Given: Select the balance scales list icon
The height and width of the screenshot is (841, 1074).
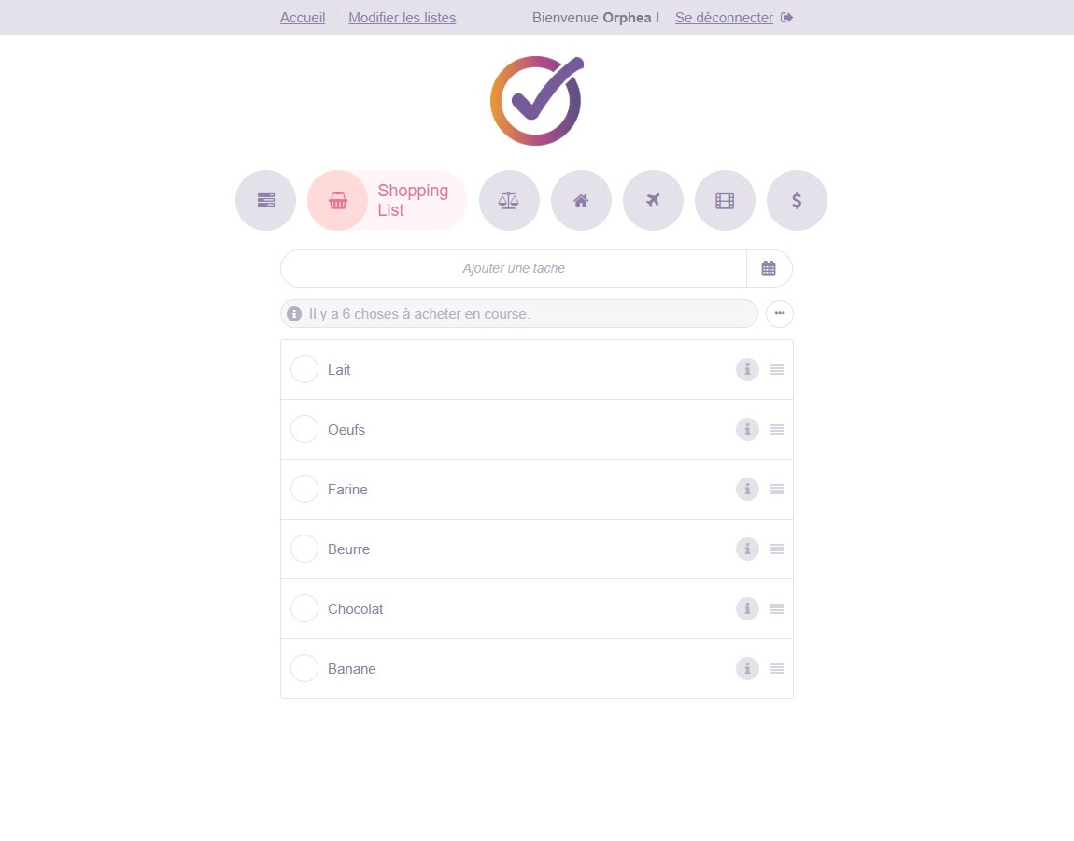Looking at the screenshot, I should tap(509, 200).
